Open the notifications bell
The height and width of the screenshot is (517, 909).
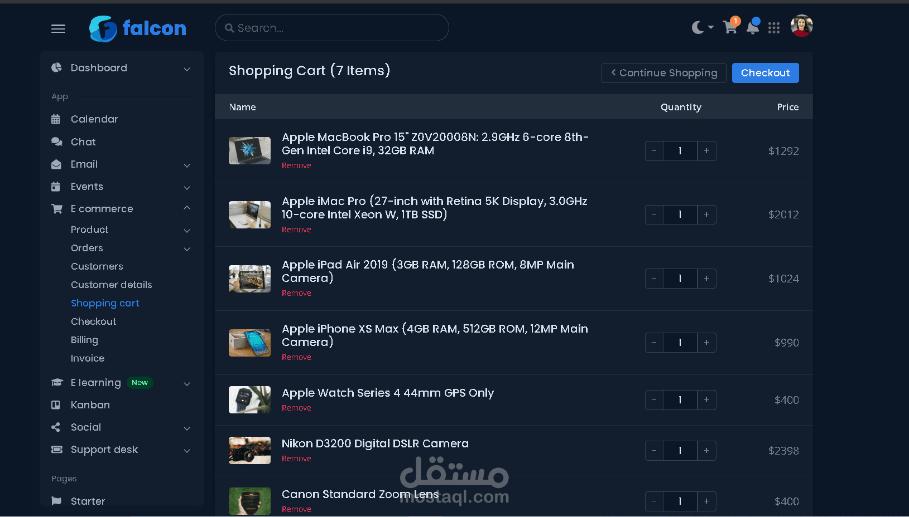tap(753, 27)
